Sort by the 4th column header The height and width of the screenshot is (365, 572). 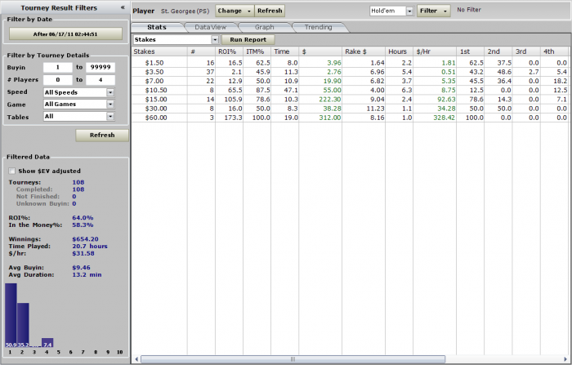coord(554,51)
